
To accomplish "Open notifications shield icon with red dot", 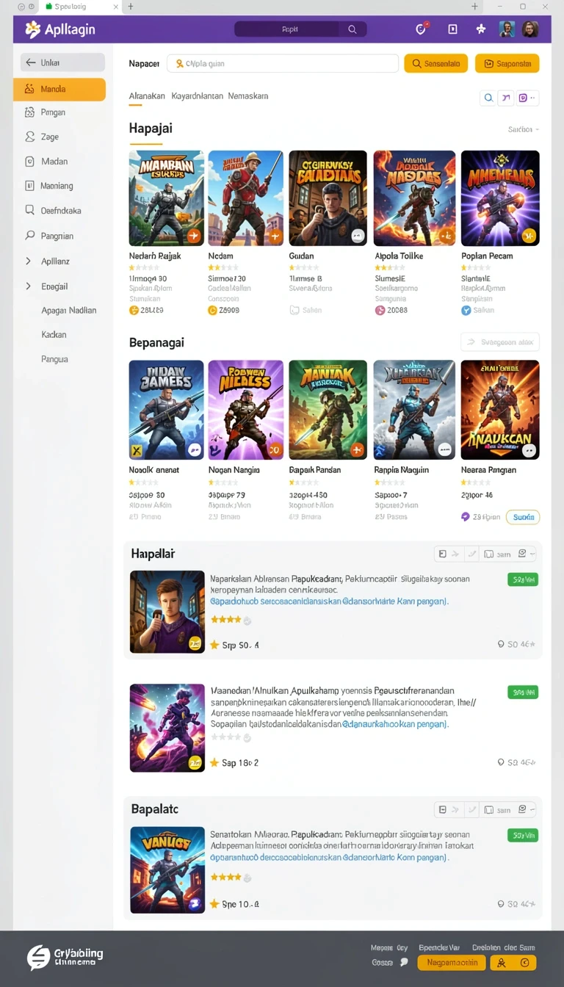I will [422, 29].
